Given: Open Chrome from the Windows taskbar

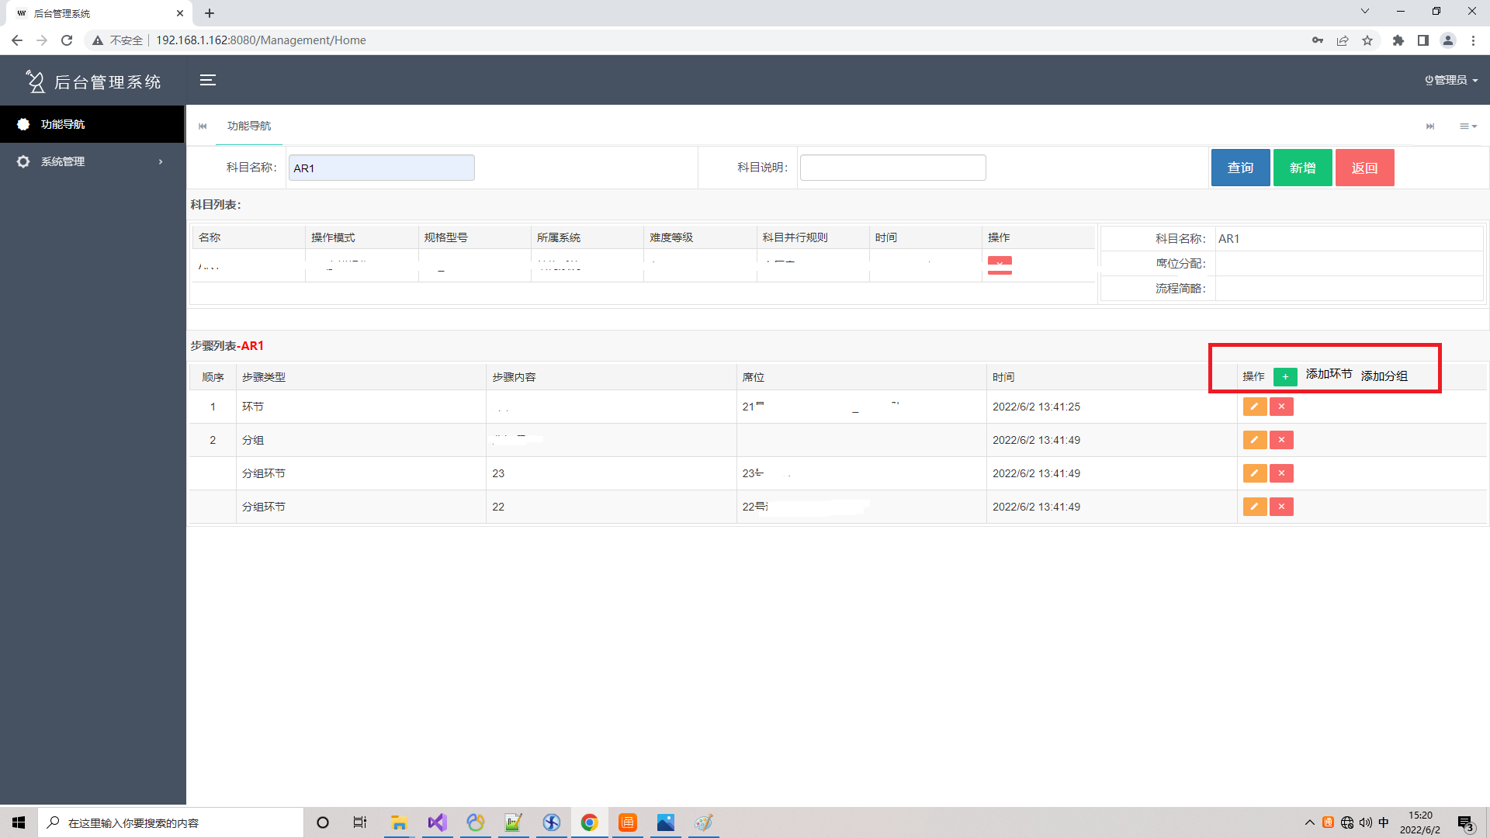Looking at the screenshot, I should click(x=590, y=822).
